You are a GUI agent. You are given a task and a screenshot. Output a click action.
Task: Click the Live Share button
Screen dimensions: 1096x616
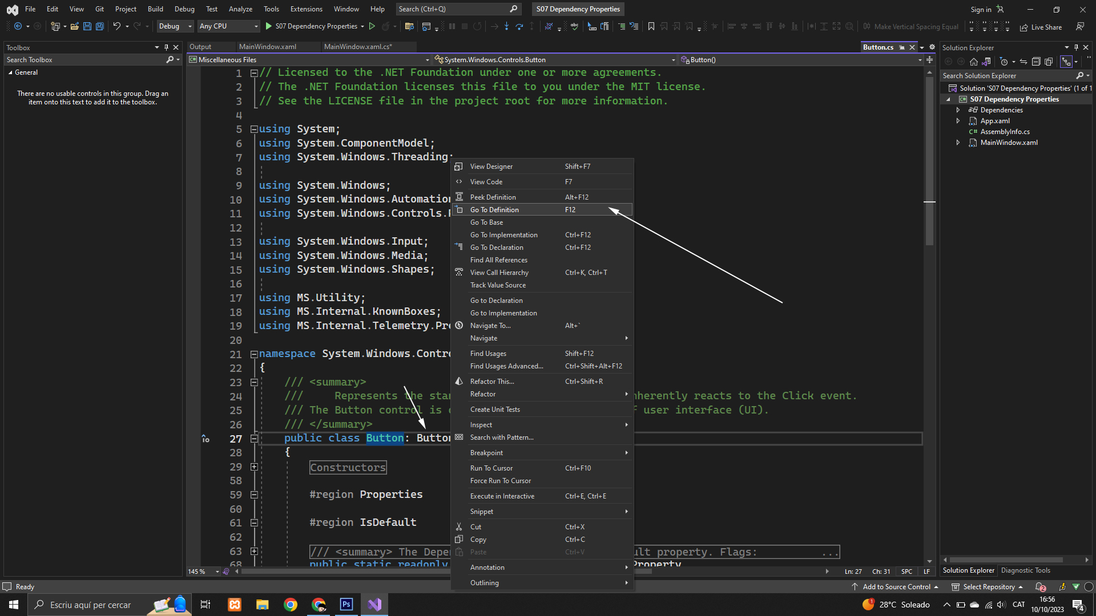coord(1041,27)
